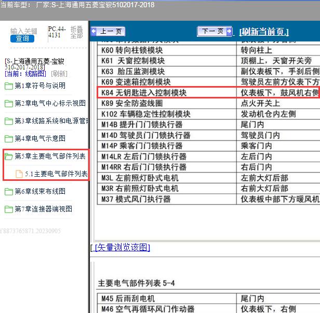
Task: Open folder icon for 第1章符号与说明
Action: click(x=8, y=86)
